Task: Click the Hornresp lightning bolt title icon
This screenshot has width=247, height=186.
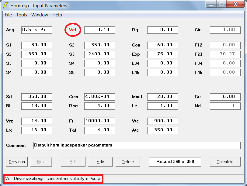Action: [6, 5]
